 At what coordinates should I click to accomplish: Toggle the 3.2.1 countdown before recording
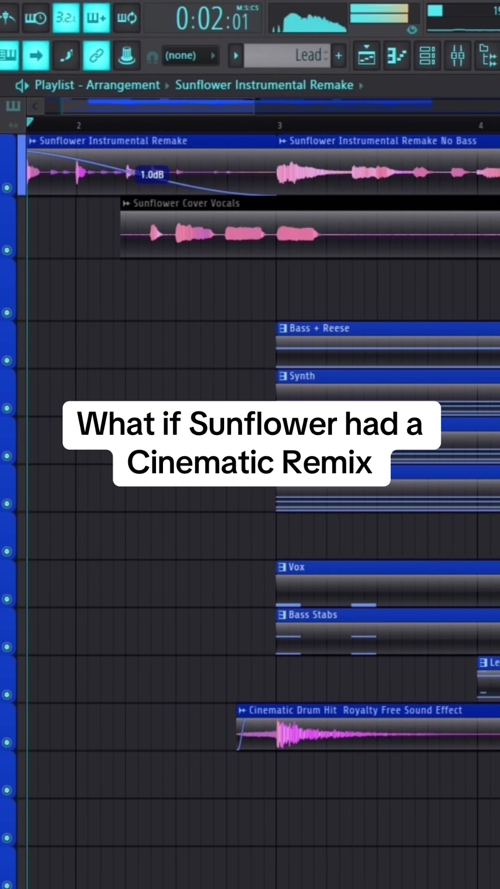(66, 18)
